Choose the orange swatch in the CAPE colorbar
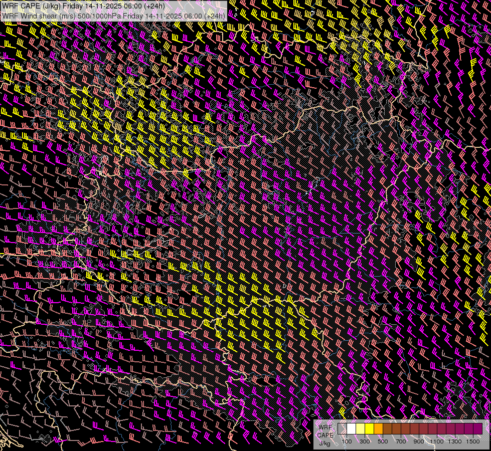This screenshot has width=491, height=451. (x=379, y=429)
